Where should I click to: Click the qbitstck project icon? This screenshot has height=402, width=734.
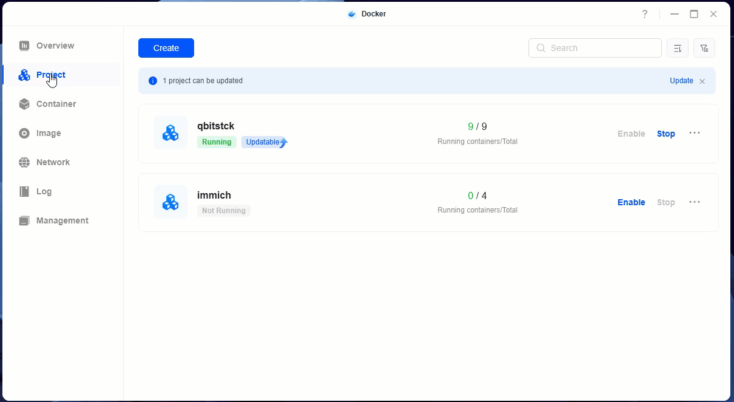coord(170,132)
